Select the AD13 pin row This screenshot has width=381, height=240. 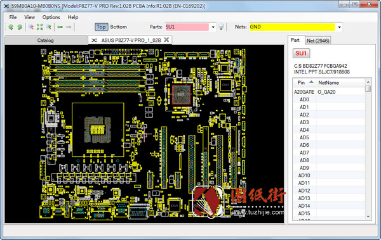click(329, 198)
